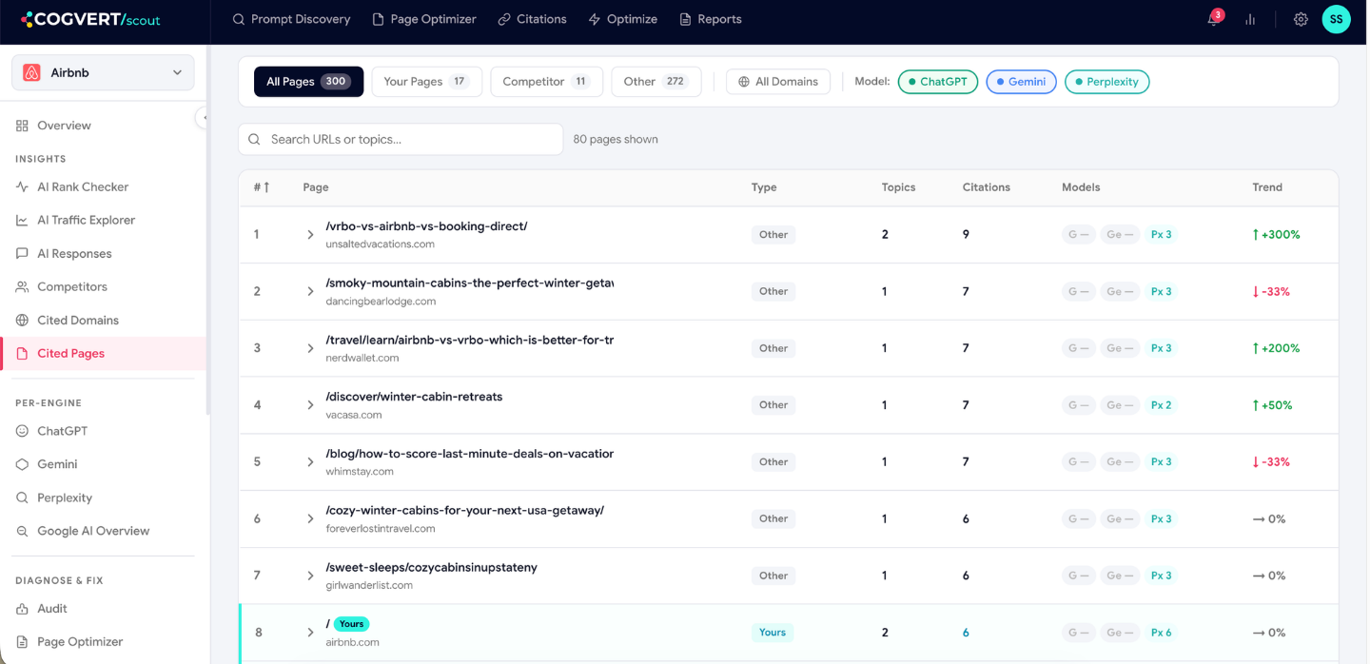Screen dimensions: 1370x664
Task: Toggle the Perplexity model filter
Action: click(1106, 82)
